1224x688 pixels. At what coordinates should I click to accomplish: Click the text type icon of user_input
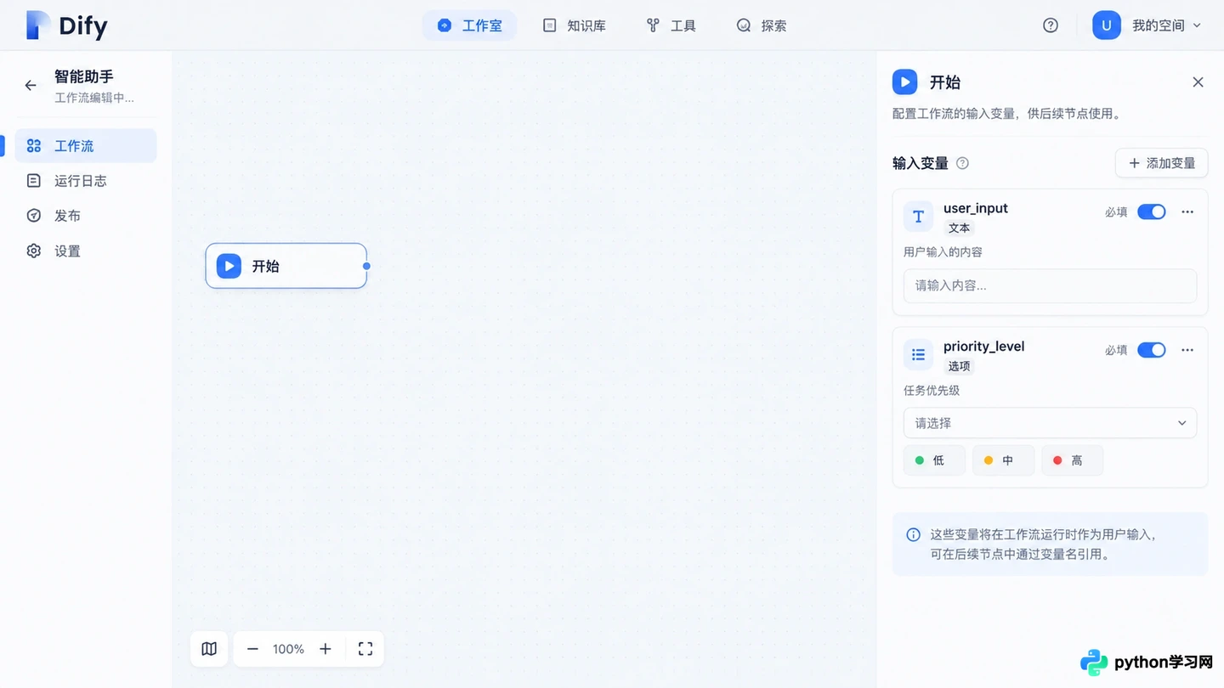point(918,217)
